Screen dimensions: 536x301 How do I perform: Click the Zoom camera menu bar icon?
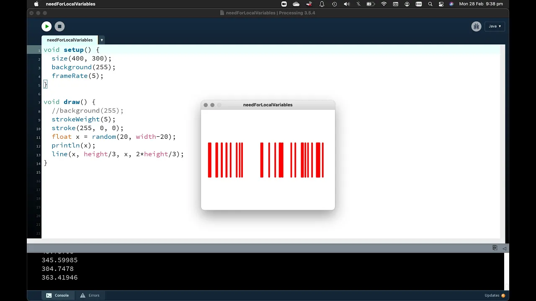[x=284, y=4]
